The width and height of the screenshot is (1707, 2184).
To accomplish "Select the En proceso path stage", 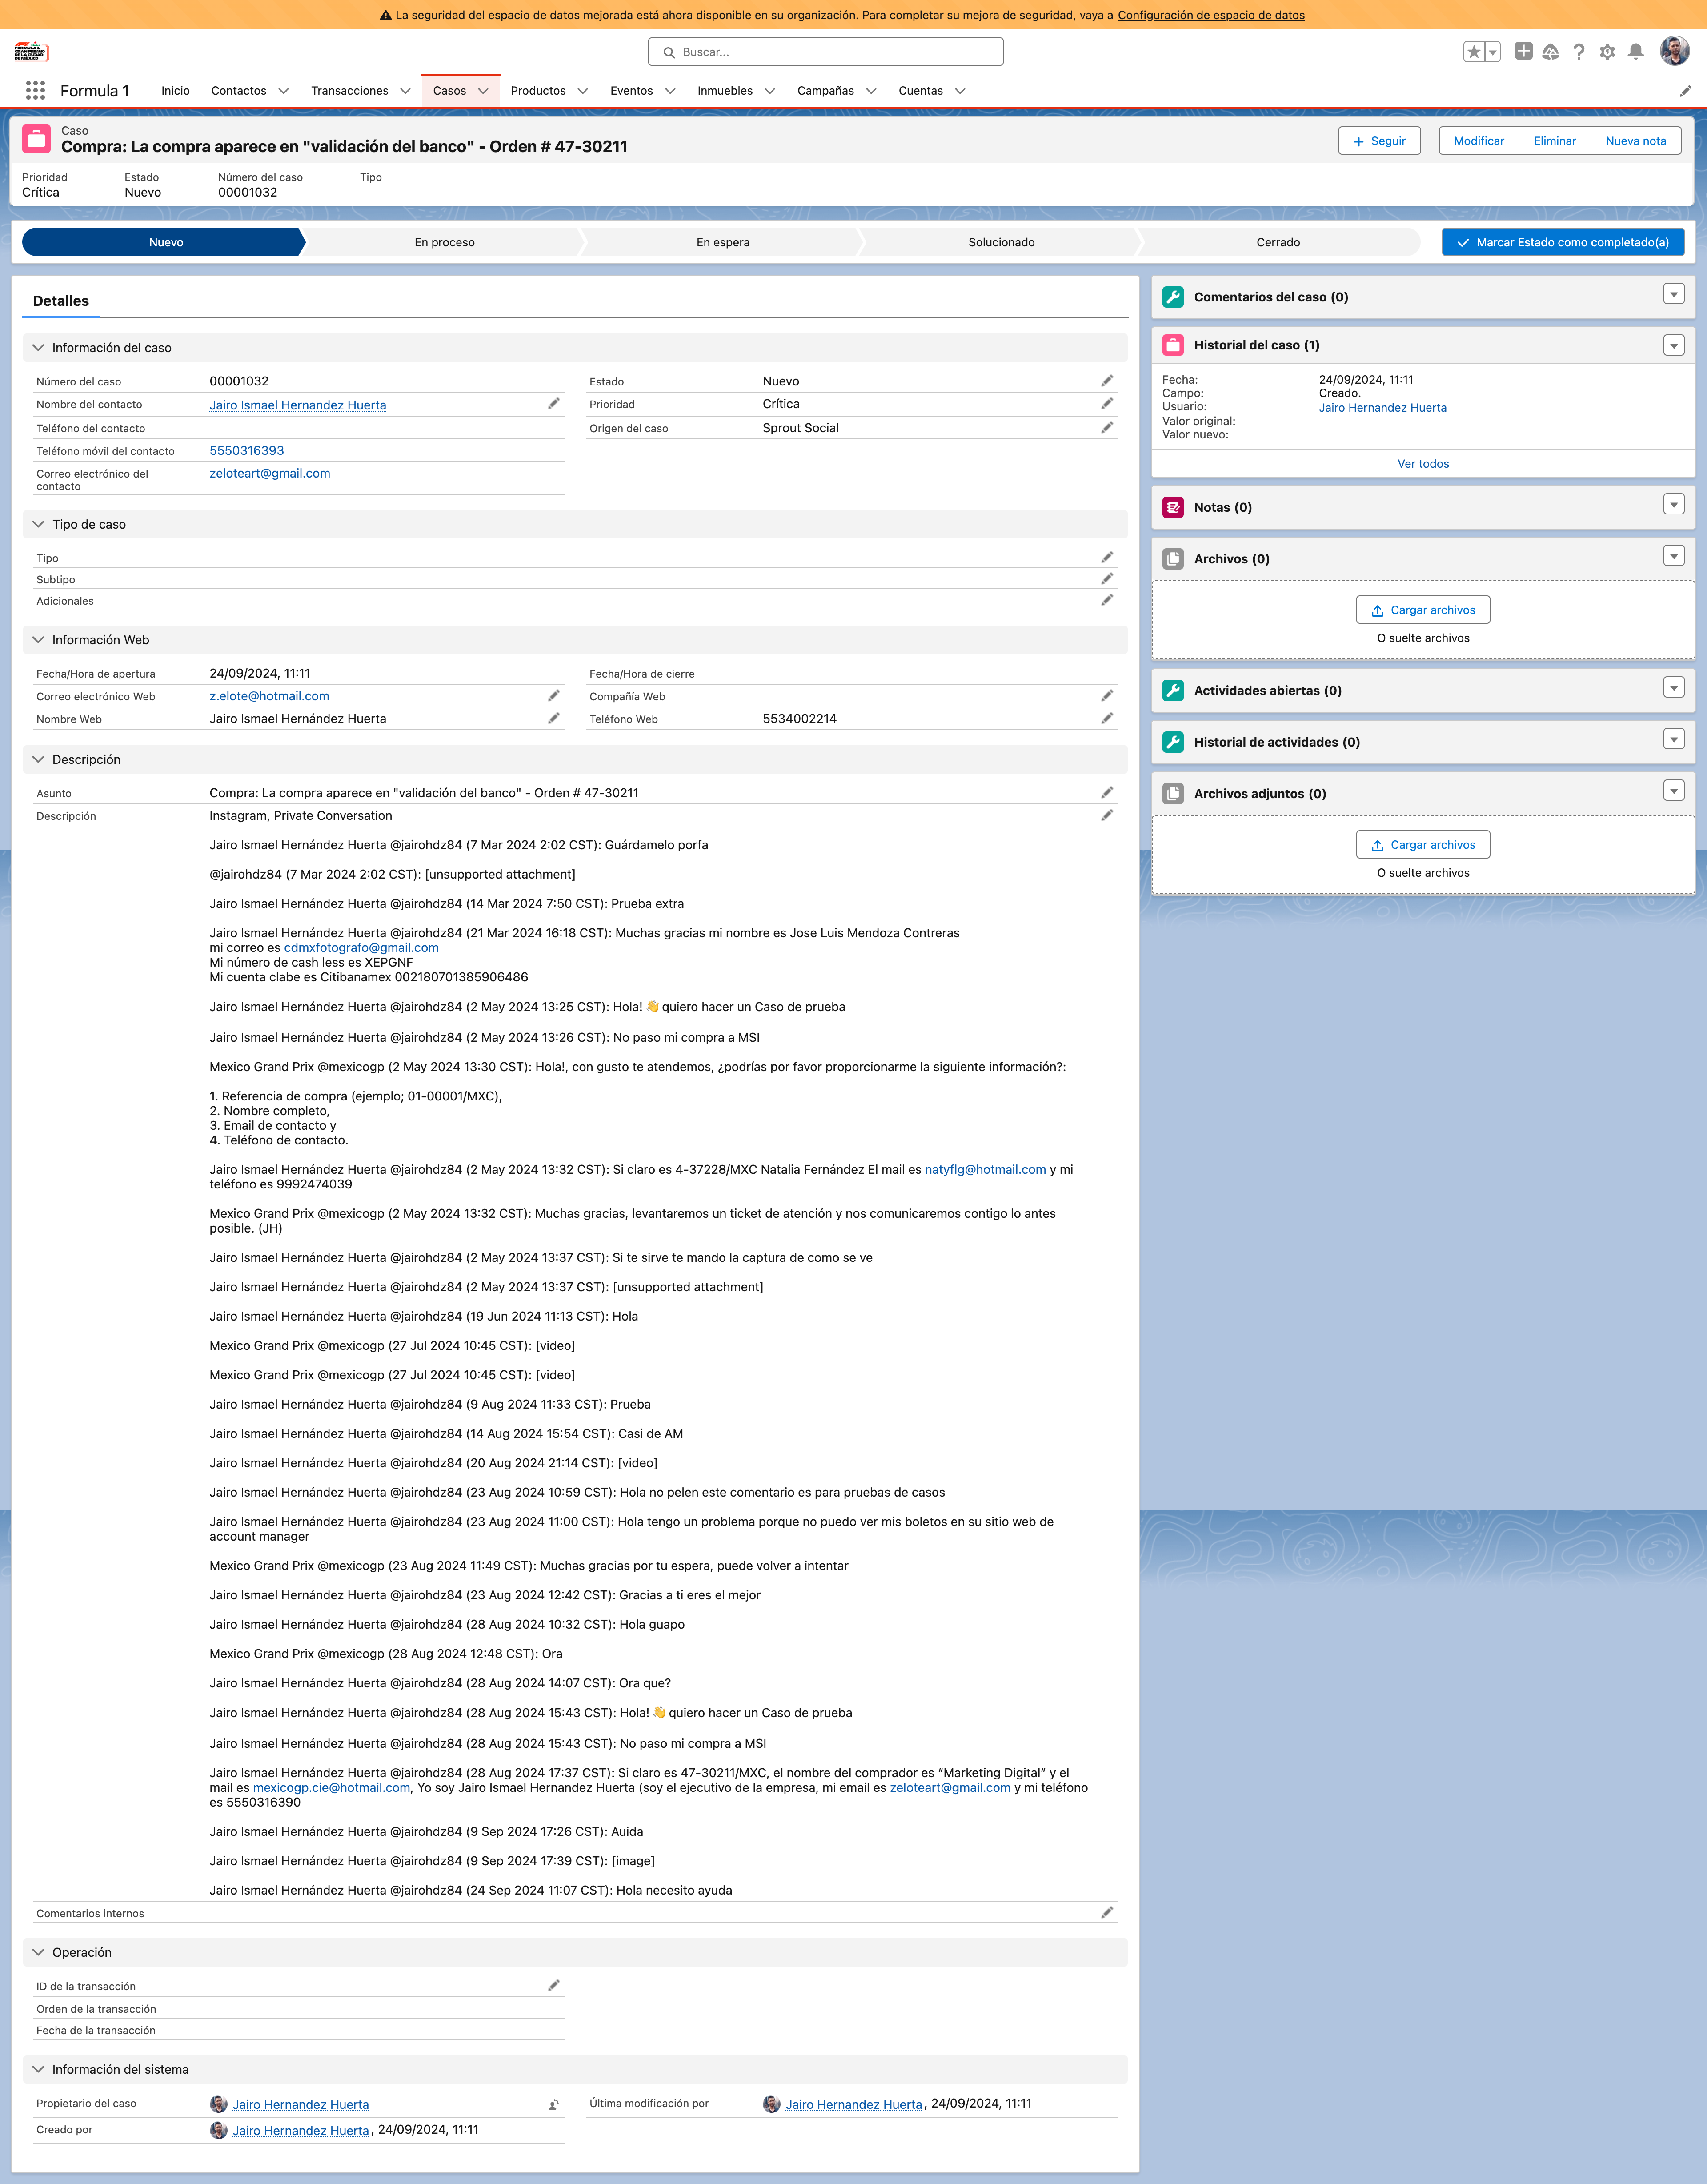I will [444, 242].
